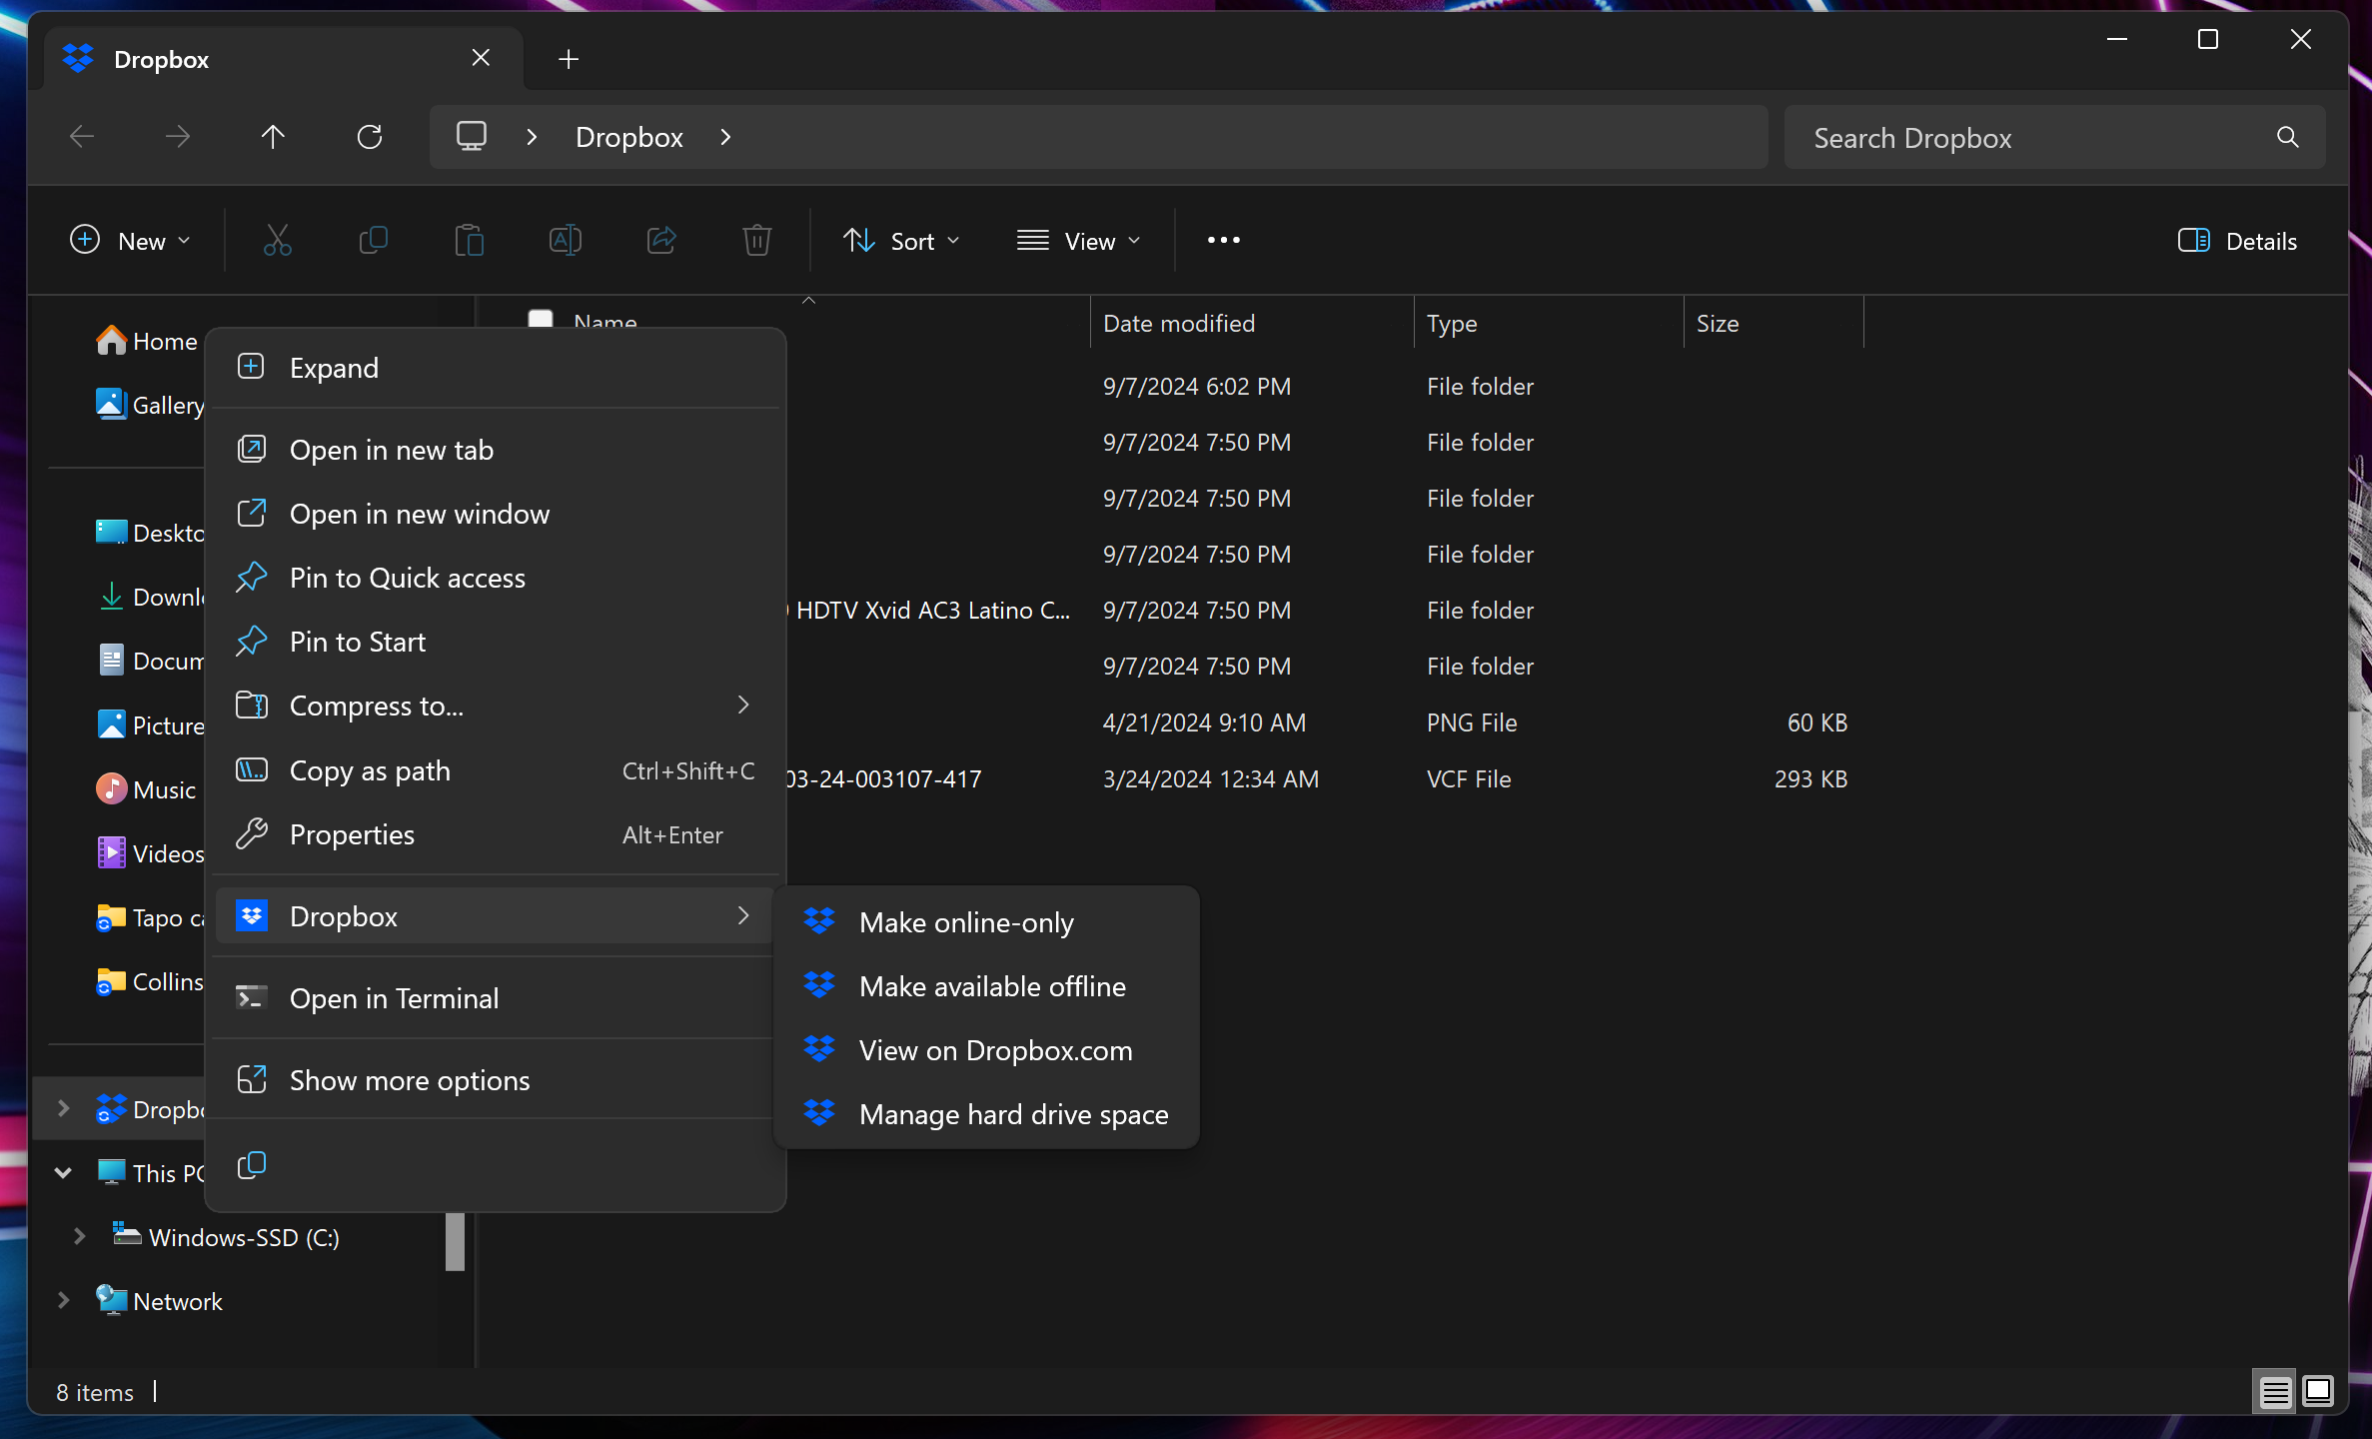2372x1439 pixels.
Task: Open the Sort dropdown
Action: coord(901,240)
